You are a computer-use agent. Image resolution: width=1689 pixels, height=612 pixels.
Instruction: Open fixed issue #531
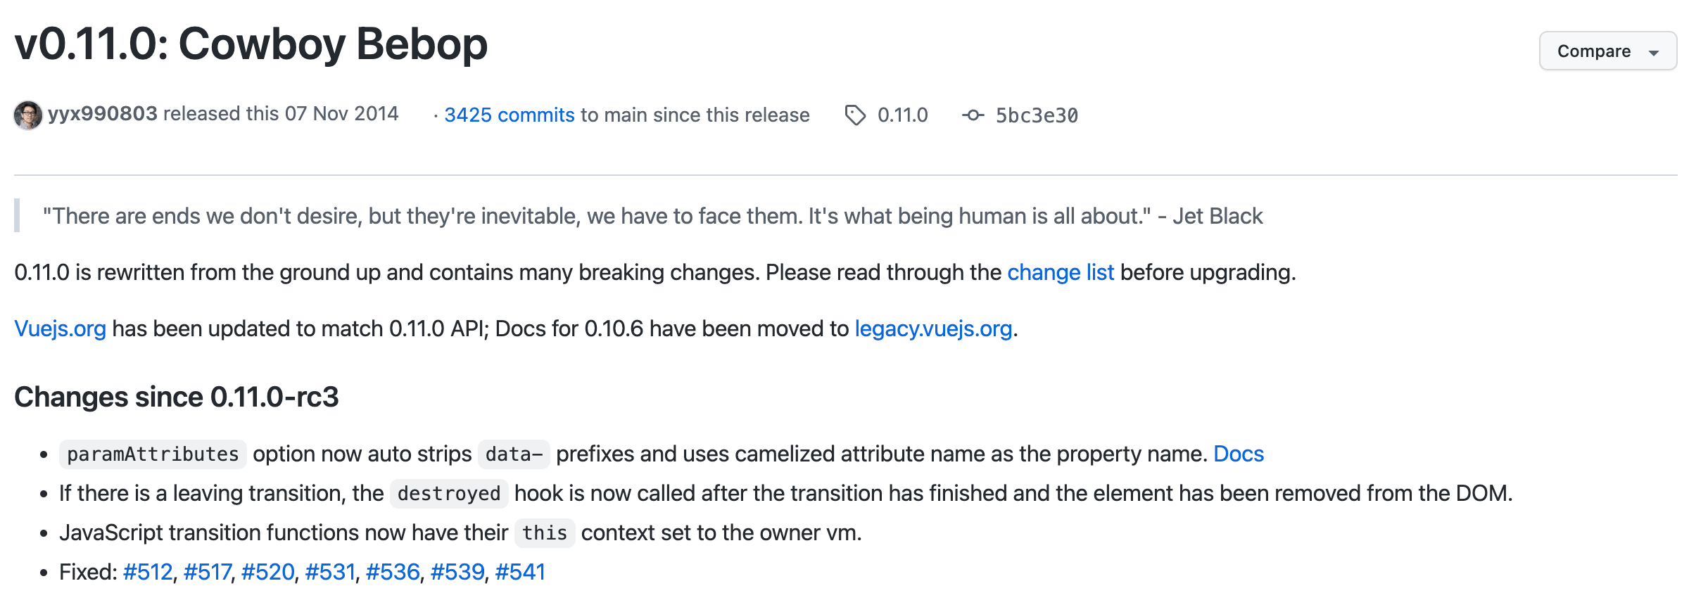coord(330,572)
